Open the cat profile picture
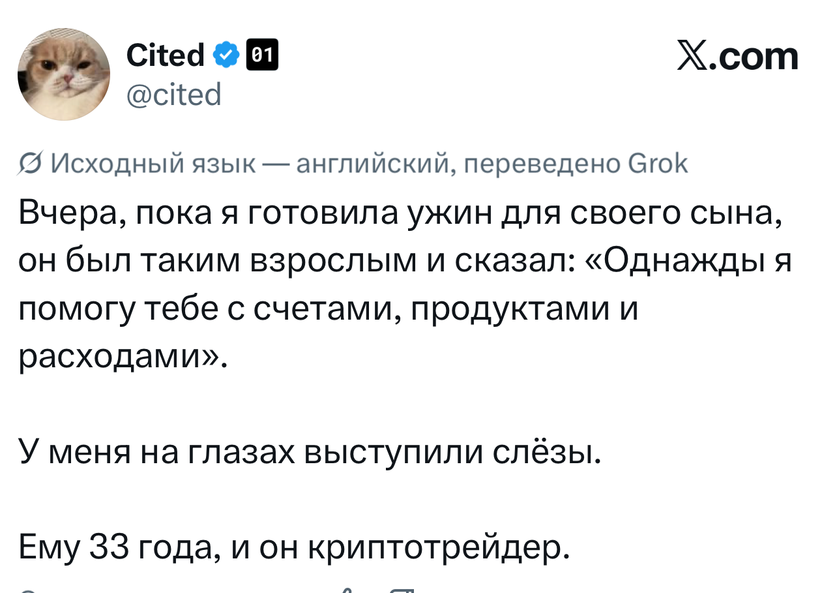 click(64, 74)
